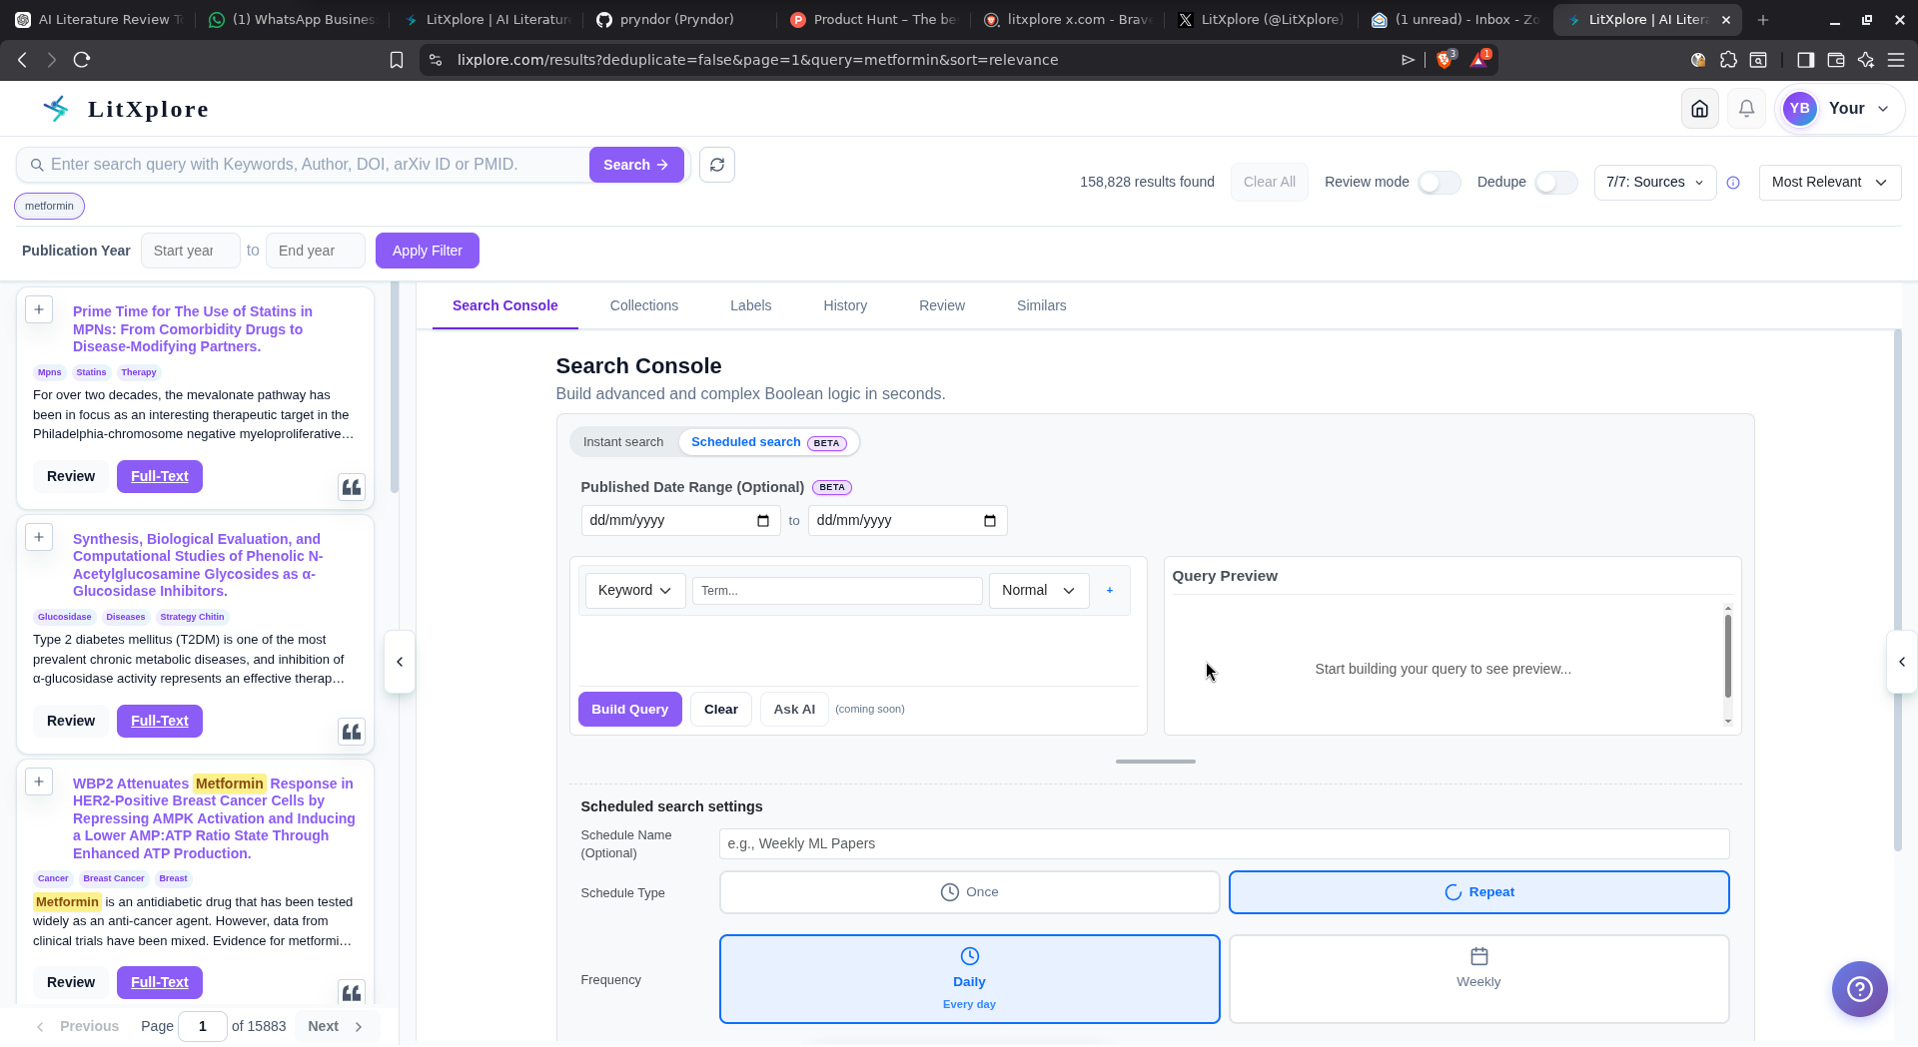
Task: Open the Instant search tab
Action: click(x=623, y=441)
